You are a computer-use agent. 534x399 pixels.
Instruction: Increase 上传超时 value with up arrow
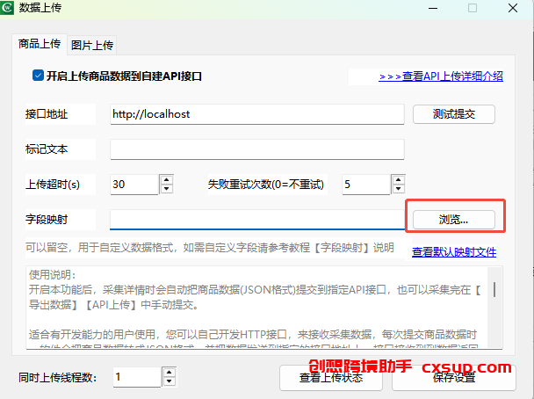[x=166, y=180]
